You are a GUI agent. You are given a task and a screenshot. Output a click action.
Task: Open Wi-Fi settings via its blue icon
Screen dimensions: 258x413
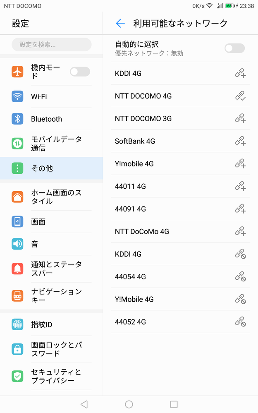tap(17, 96)
